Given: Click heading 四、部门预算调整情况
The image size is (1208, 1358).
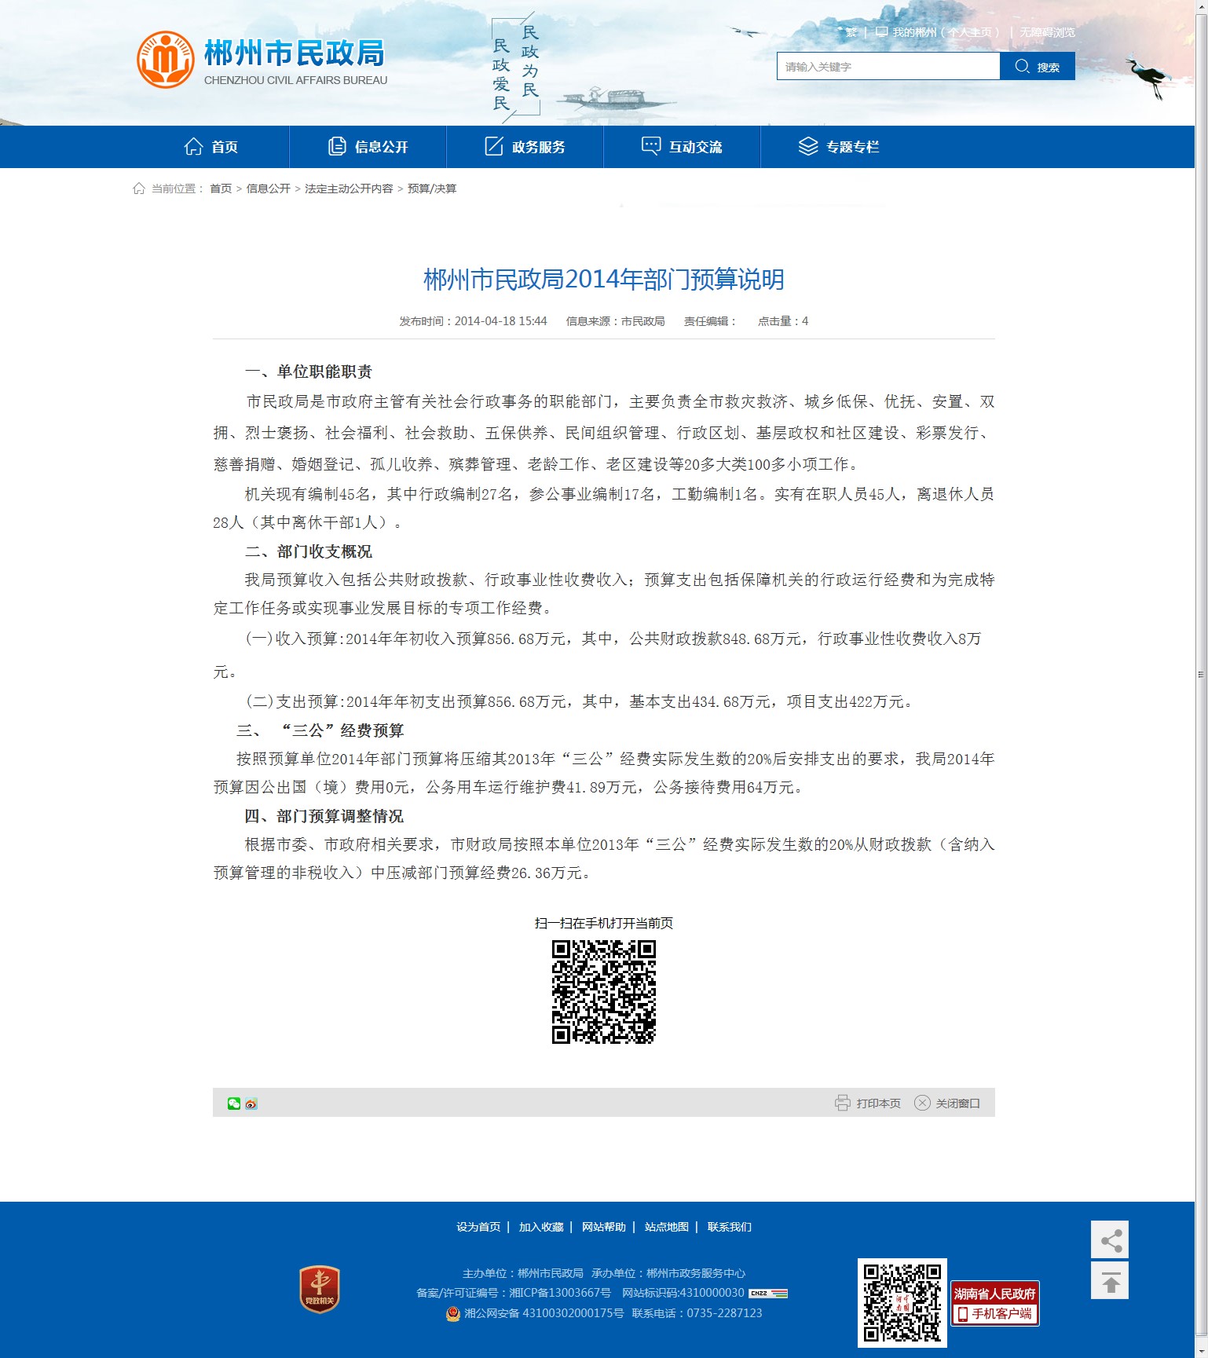Looking at the screenshot, I should click(x=324, y=816).
